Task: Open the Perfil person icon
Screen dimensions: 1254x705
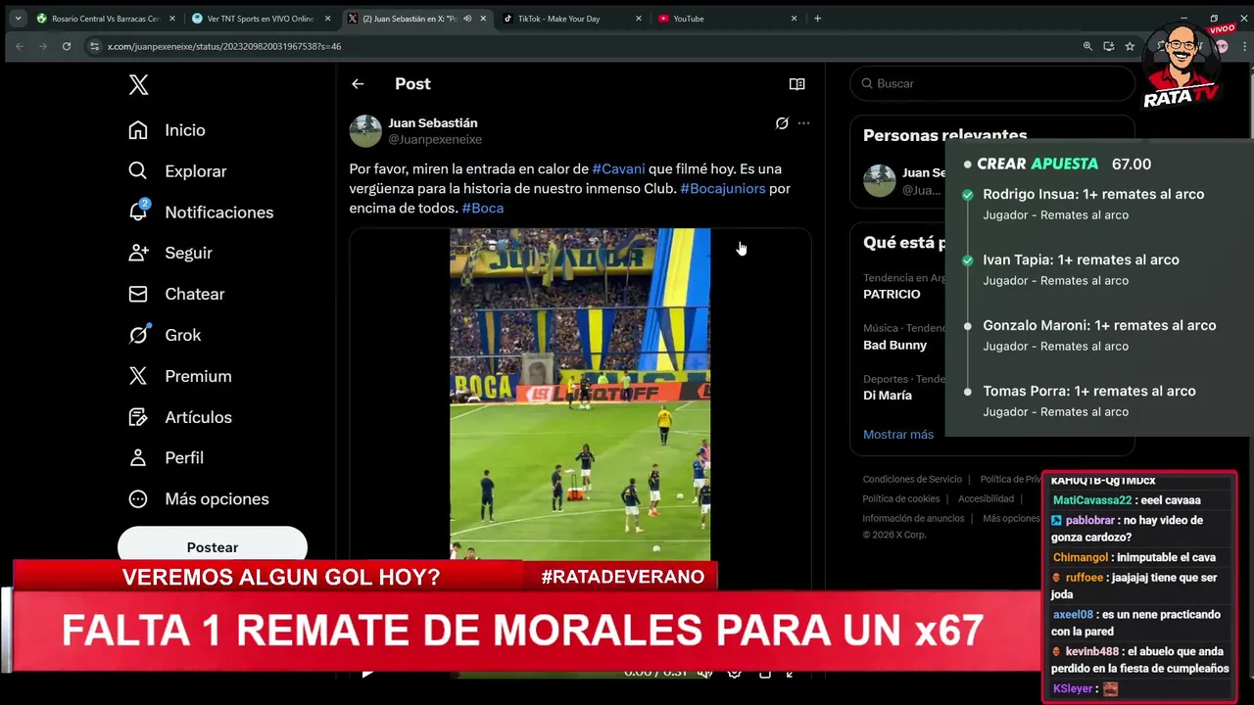Action: (x=138, y=457)
